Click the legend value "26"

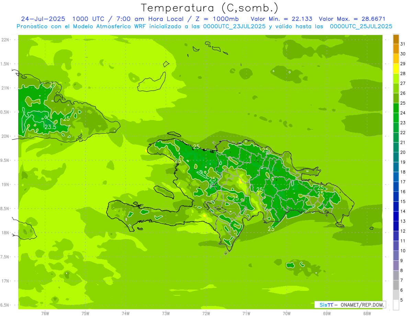(x=403, y=93)
